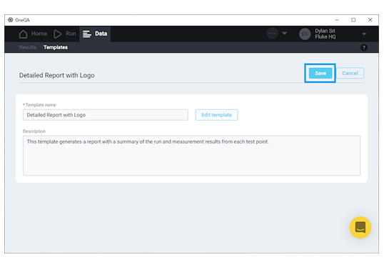This screenshot has width=384, height=267.
Task: Click the Detailed Report with Logo heading
Action: (x=57, y=76)
